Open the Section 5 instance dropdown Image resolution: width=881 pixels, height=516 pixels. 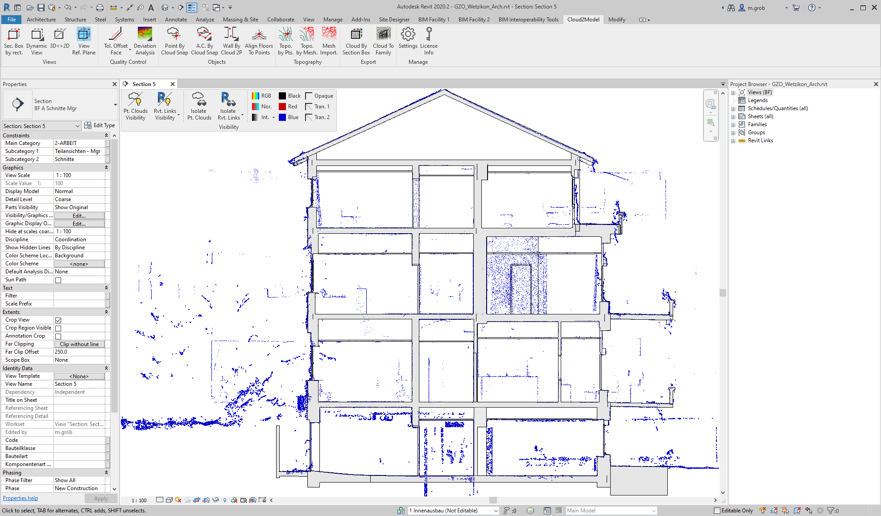tap(77, 126)
